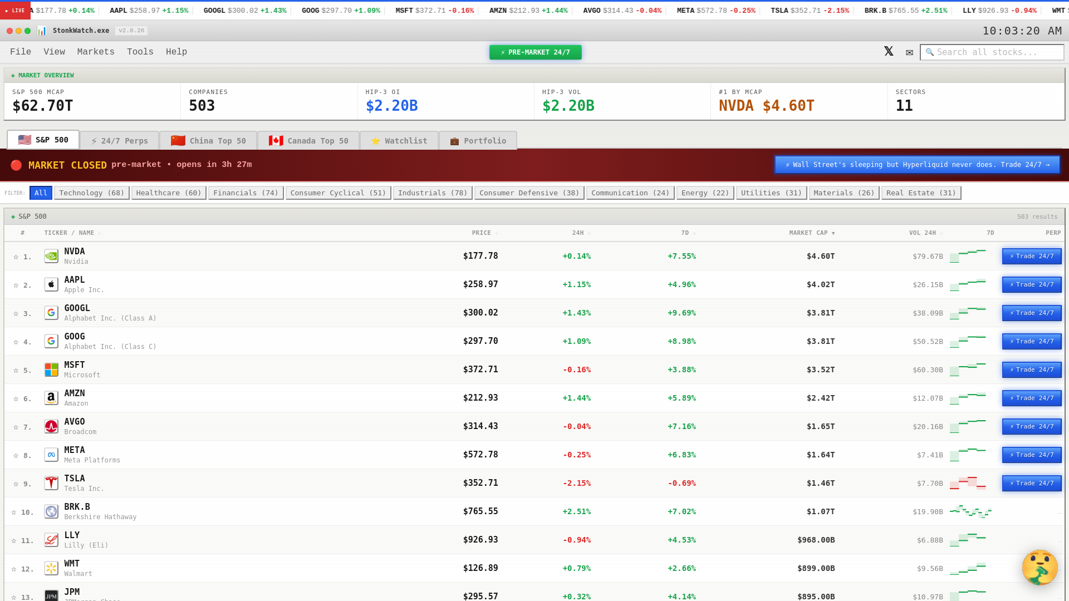The image size is (1069, 601).
Task: Click the AMZN Amazon logo icon
Action: pyautogui.click(x=51, y=398)
